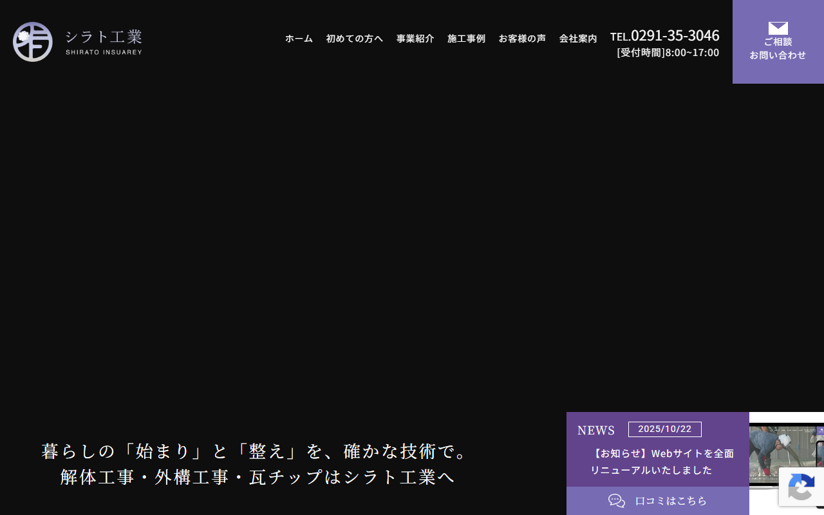Click the envelope icon in contact button
The image size is (824, 515).
[x=778, y=28]
